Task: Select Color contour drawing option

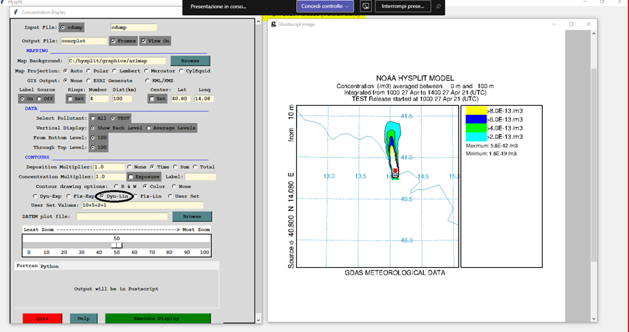Action: (145, 186)
